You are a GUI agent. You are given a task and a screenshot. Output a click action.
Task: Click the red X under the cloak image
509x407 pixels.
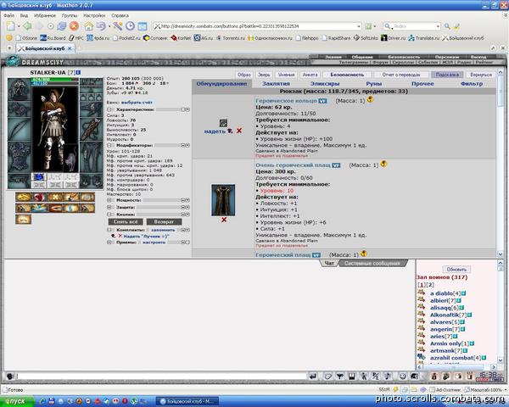(224, 220)
